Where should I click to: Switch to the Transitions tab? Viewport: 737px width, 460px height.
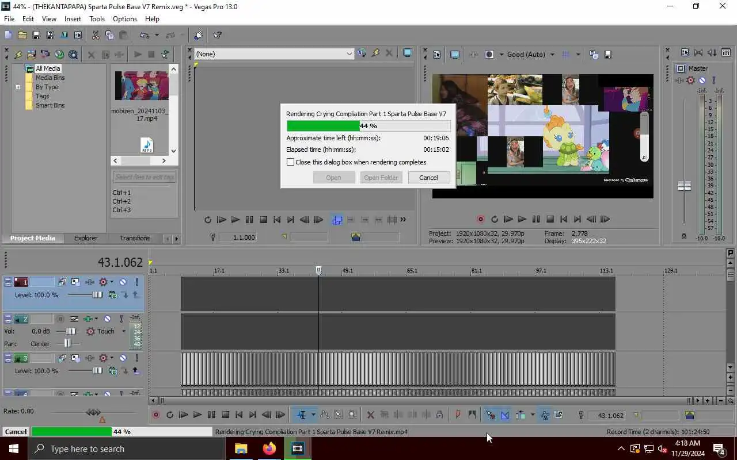[135, 238]
